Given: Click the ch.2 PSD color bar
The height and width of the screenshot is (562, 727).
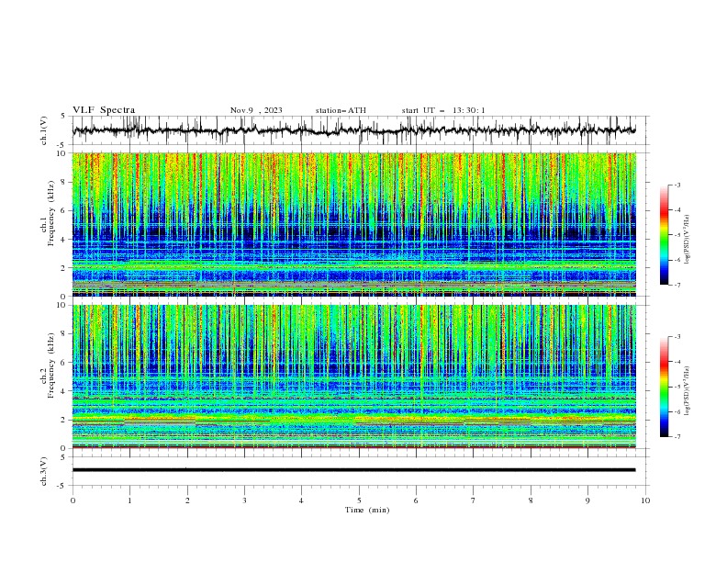Looking at the screenshot, I should pyautogui.click(x=664, y=387).
